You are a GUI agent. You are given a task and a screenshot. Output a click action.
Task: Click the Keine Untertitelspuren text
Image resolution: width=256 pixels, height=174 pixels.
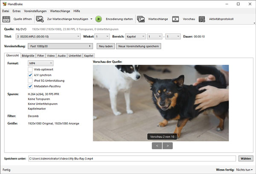click(43, 104)
